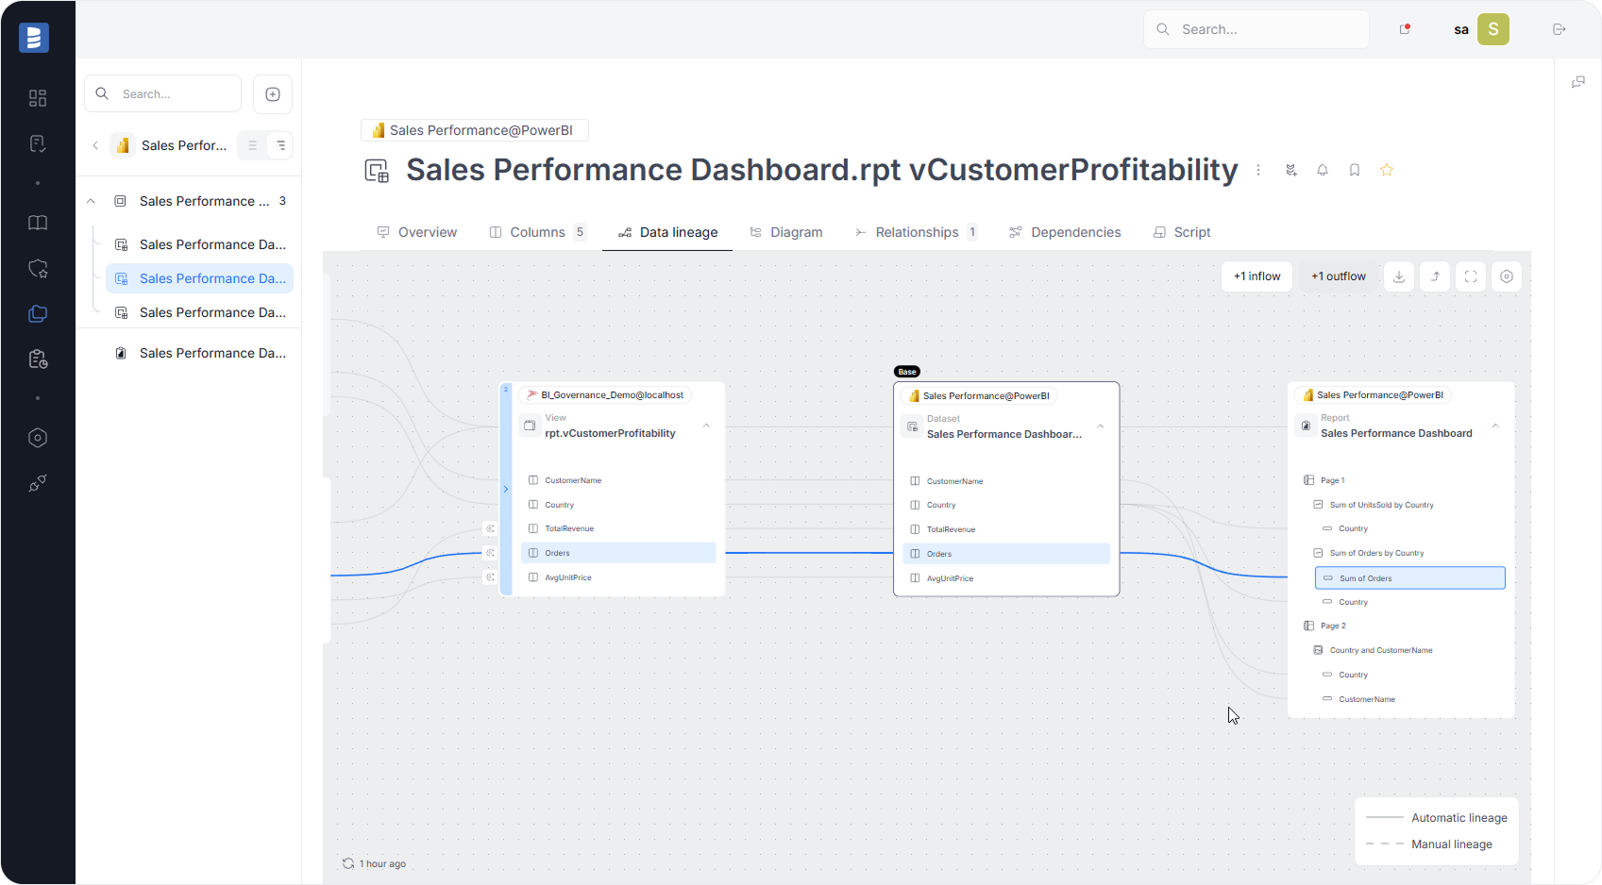This screenshot has width=1602, height=885.
Task: Open lineage diagram settings icon
Action: pyautogui.click(x=1507, y=276)
